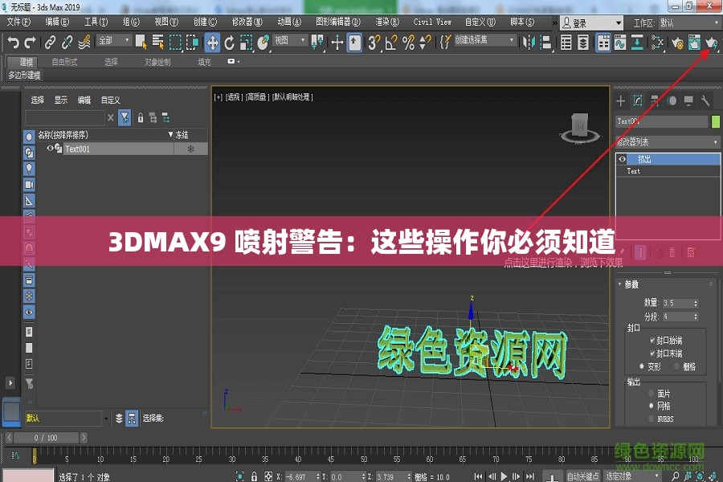The width and height of the screenshot is (723, 482).
Task: Open the Mirror tool
Action: tap(529, 43)
